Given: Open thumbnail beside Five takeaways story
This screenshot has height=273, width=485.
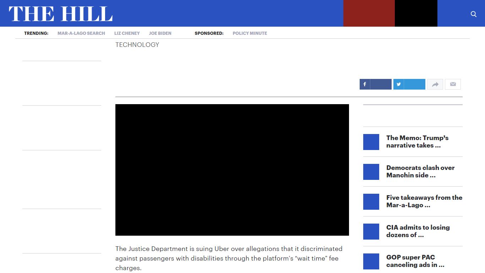Looking at the screenshot, I should (371, 202).
